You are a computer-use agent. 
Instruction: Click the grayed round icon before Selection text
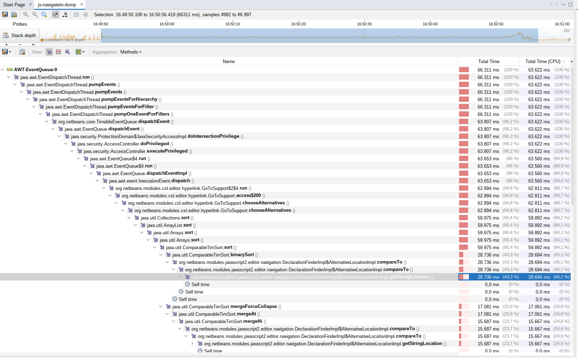[x=86, y=14]
